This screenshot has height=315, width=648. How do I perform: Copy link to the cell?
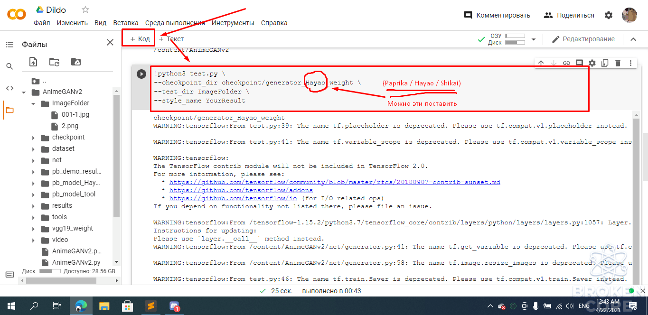point(566,63)
